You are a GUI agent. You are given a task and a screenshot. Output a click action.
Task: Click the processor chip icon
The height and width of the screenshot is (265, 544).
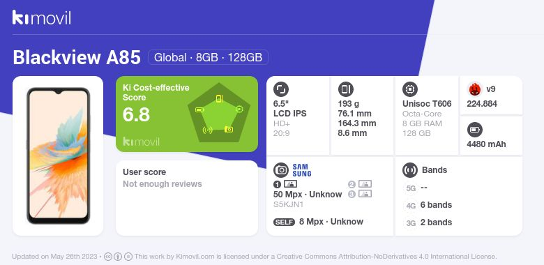(410, 89)
